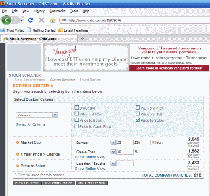Click the Total Company Matches 212 value
210x196 pixels.
click(x=197, y=175)
